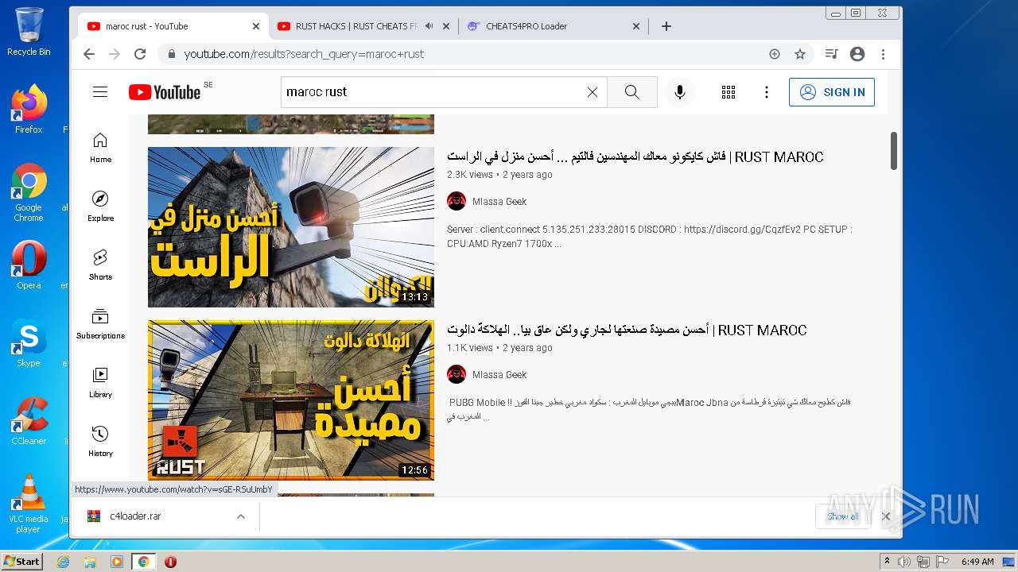Open Mlassa Geek channel name under first video

(x=499, y=202)
